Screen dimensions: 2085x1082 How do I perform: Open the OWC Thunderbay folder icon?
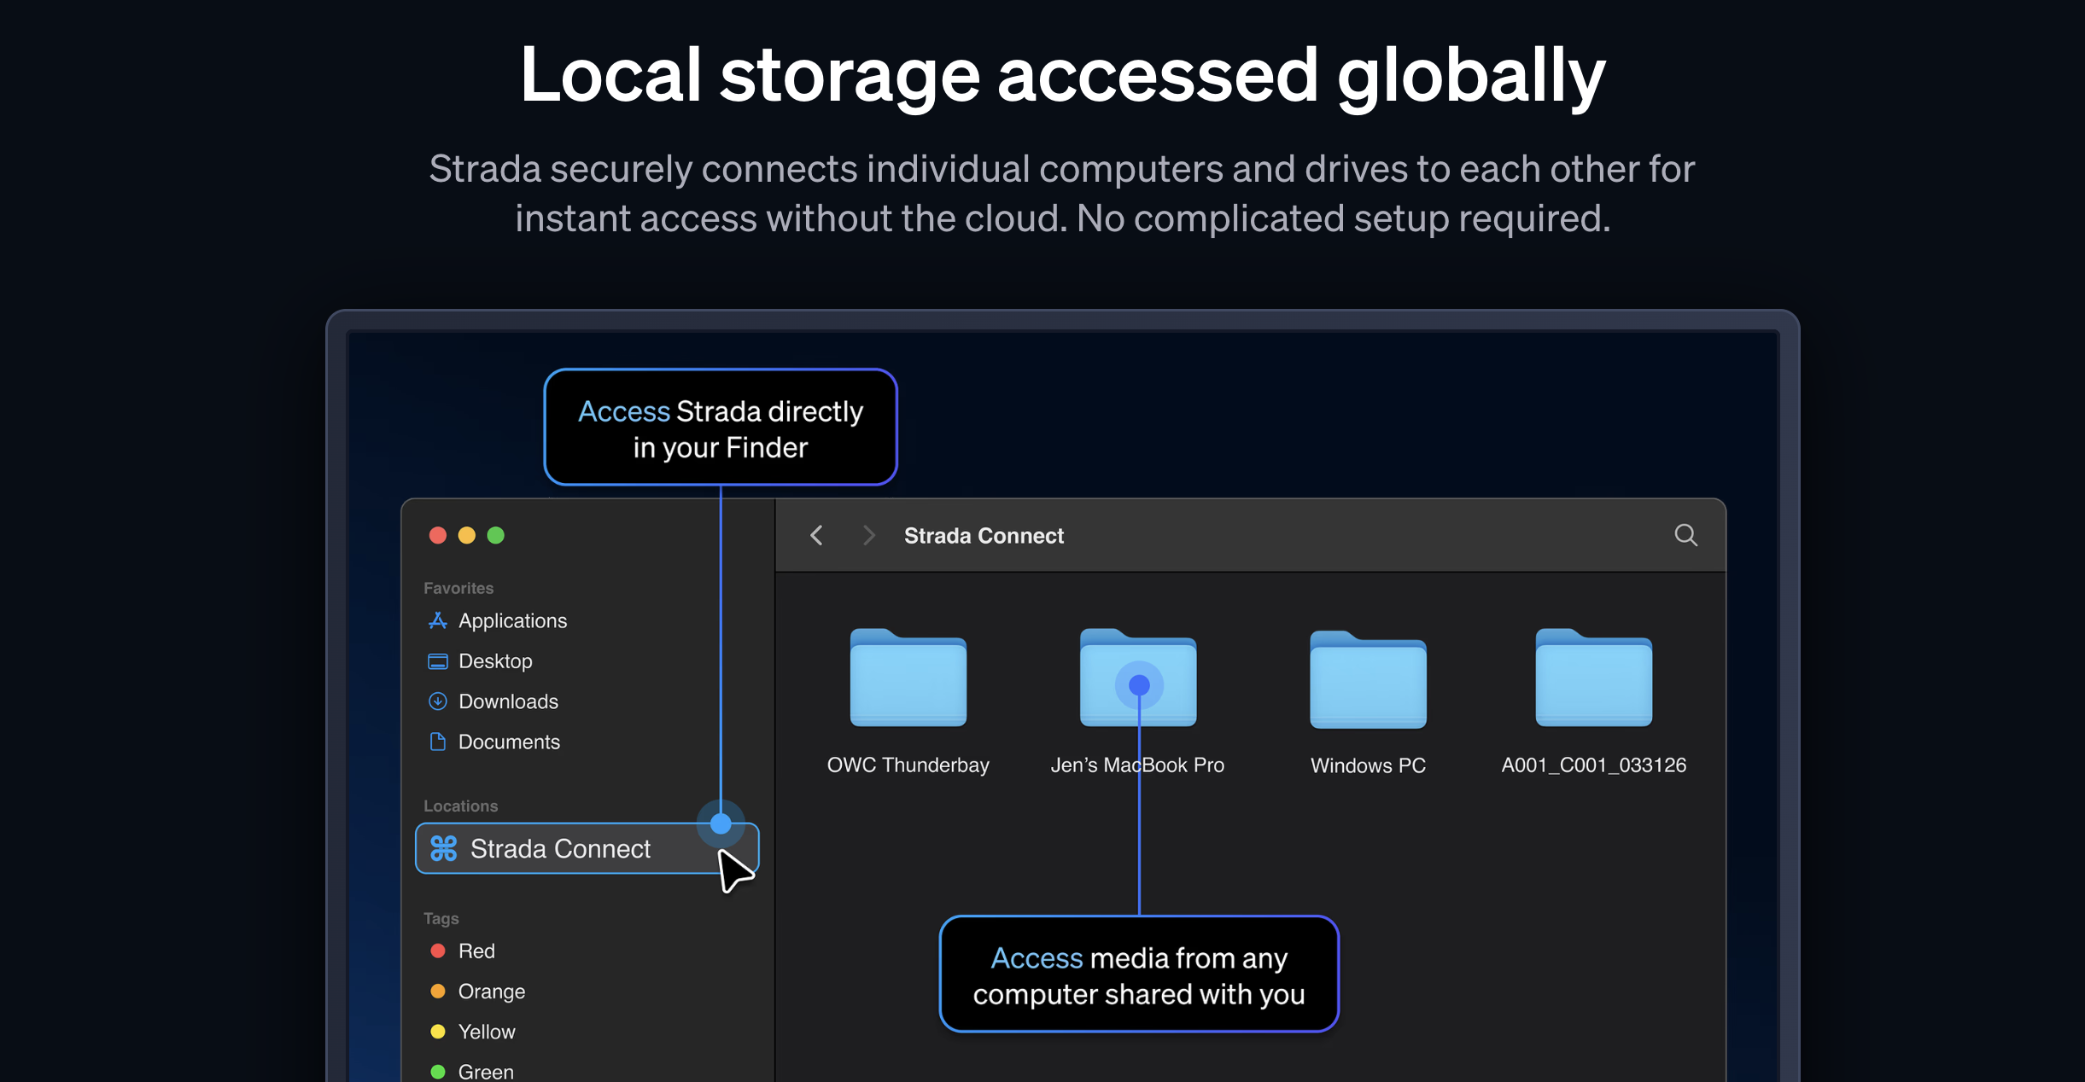[908, 678]
